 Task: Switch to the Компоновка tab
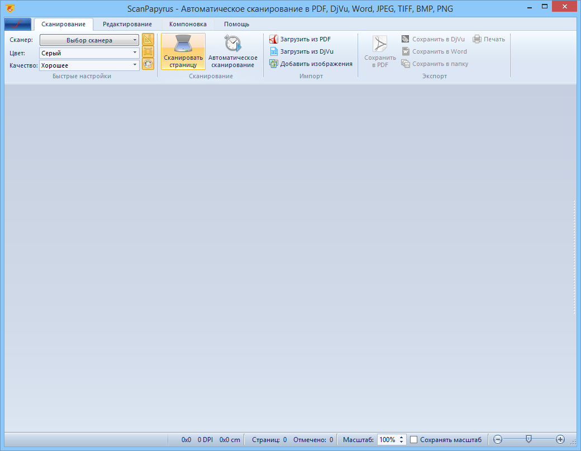[x=188, y=24]
